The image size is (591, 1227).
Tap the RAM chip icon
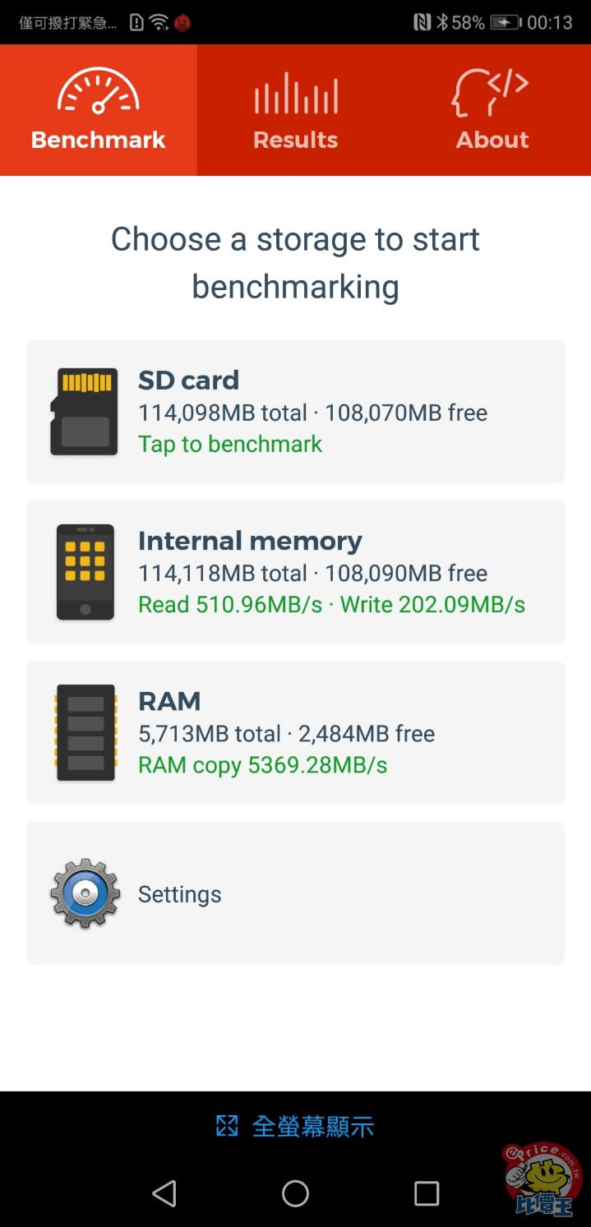(85, 732)
